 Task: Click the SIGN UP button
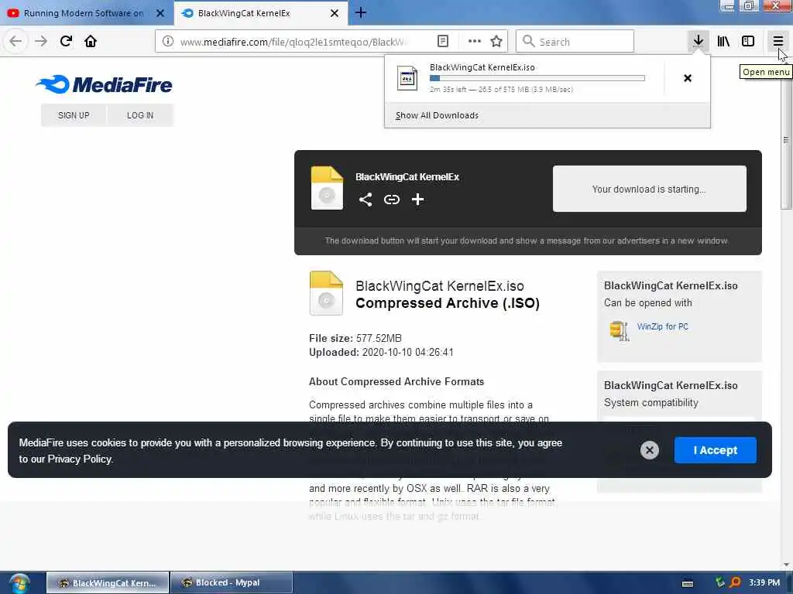(74, 115)
